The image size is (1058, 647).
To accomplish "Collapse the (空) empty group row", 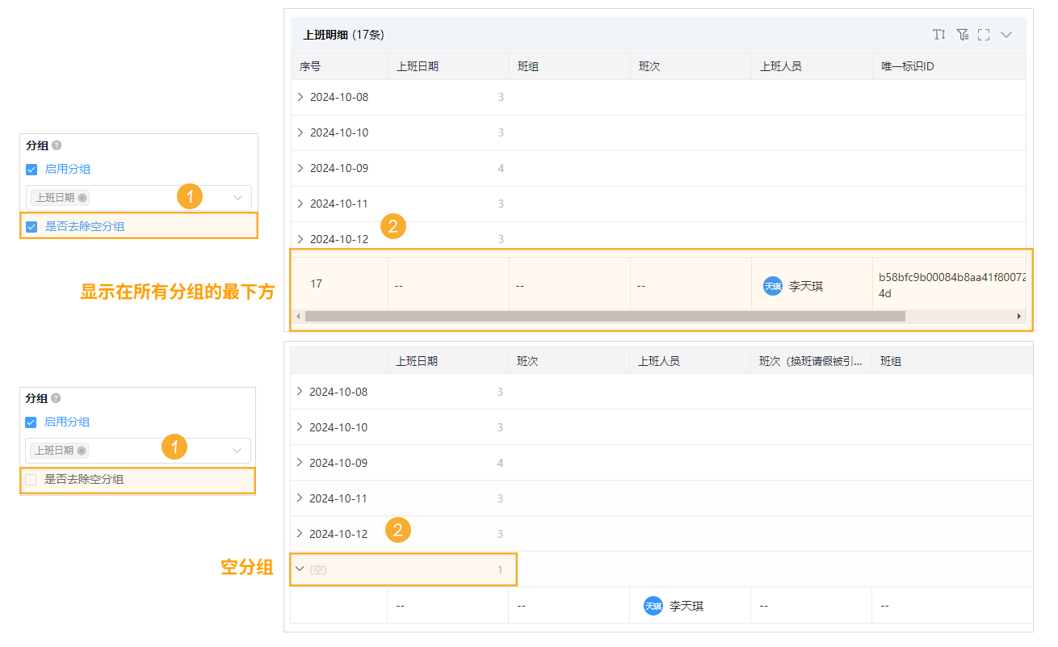I will [x=300, y=569].
